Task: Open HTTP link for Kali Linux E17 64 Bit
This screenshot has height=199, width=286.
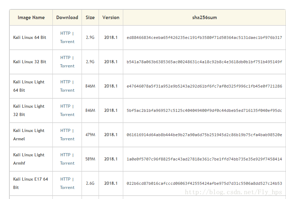Action: 65,179
